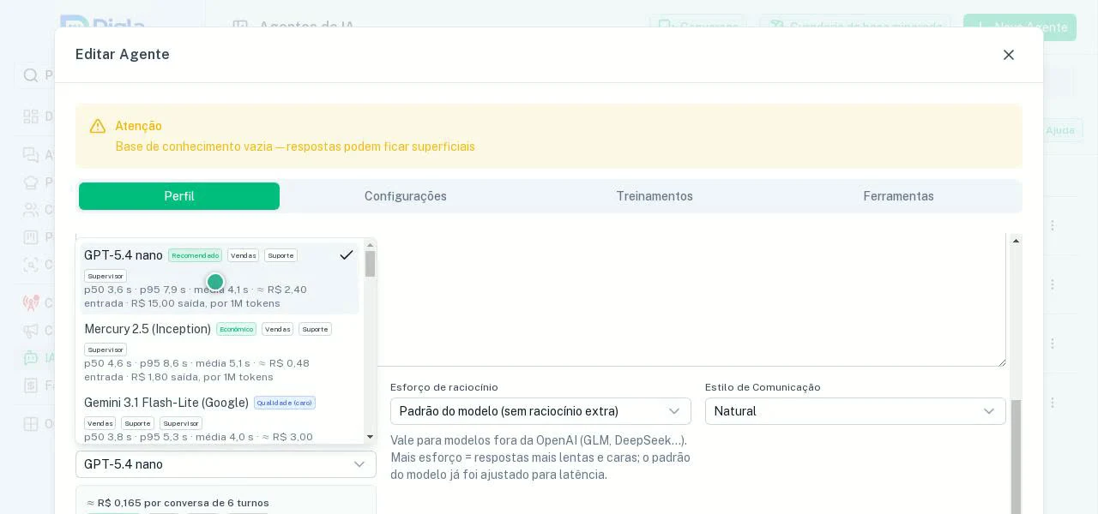Pick the Mercury 2.5 (Inception) model option
Image resolution: width=1098 pixels, height=514 pixels.
coord(220,352)
